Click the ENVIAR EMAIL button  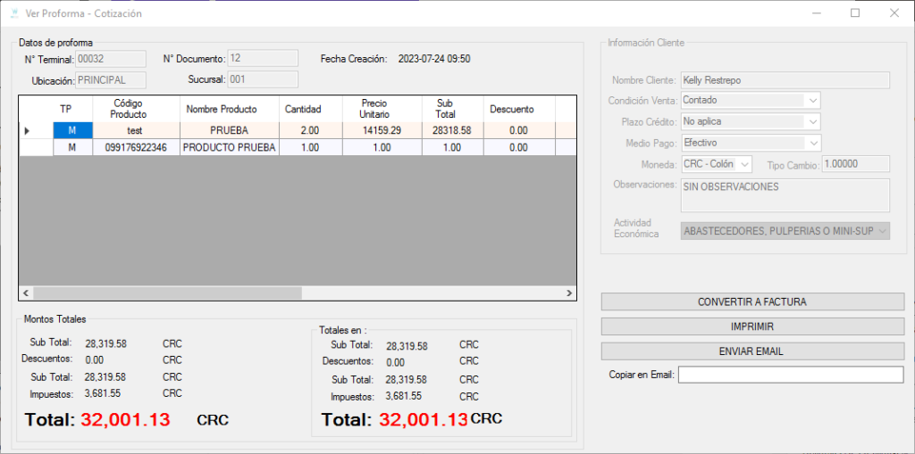pyautogui.click(x=751, y=351)
